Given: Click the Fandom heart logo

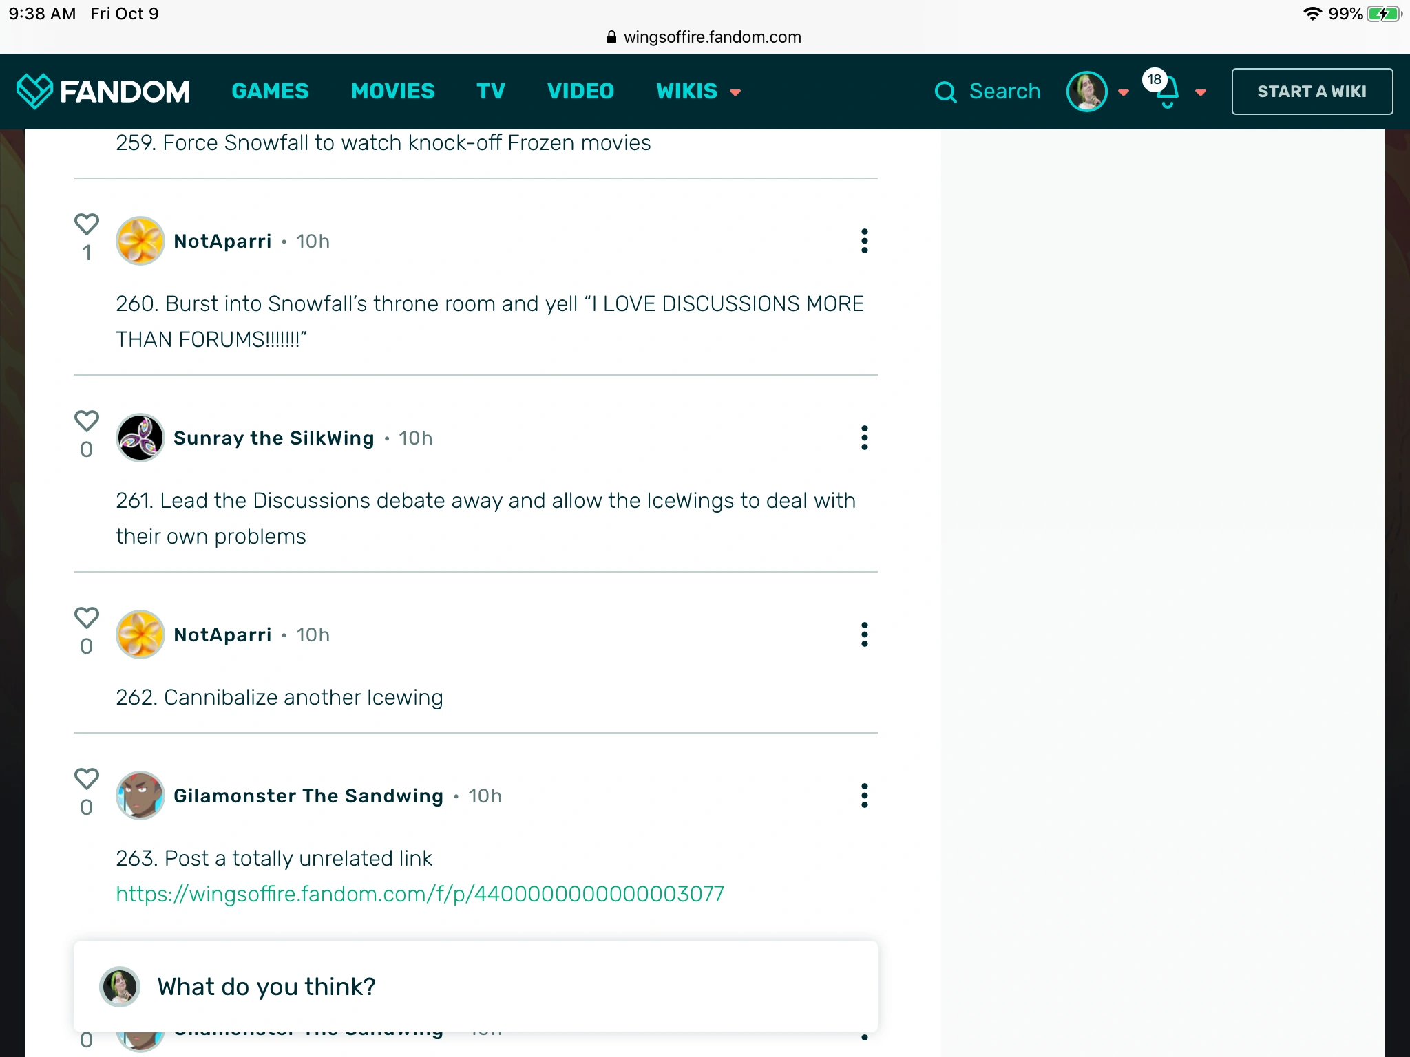Looking at the screenshot, I should 34,91.
